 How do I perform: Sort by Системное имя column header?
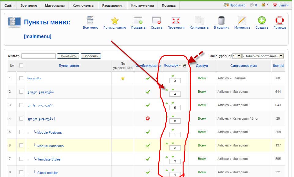pos(244,66)
